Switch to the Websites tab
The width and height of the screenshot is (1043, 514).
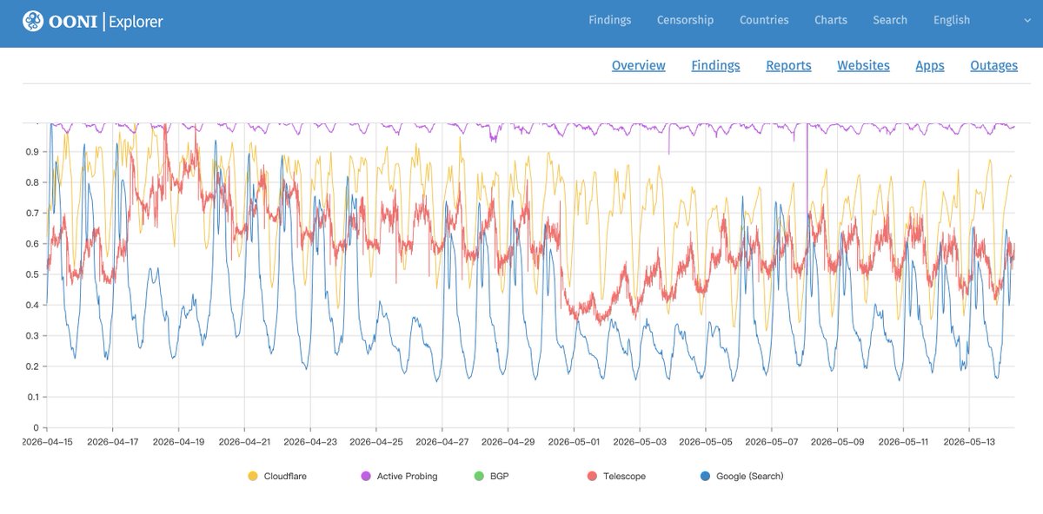(863, 65)
